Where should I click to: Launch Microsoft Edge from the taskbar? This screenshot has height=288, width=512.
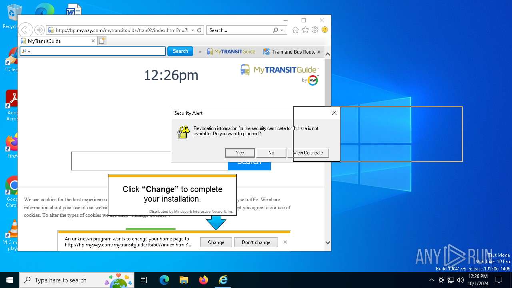[x=164, y=280]
